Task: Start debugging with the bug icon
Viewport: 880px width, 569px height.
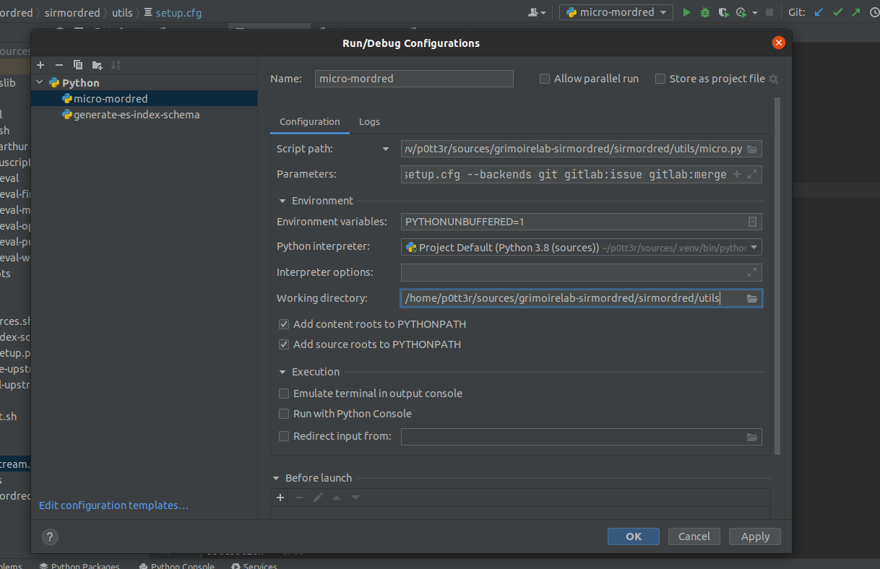Action: 704,12
